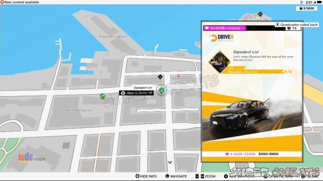Click the L2 zoom button icon
323x181 pixels.
197,176
